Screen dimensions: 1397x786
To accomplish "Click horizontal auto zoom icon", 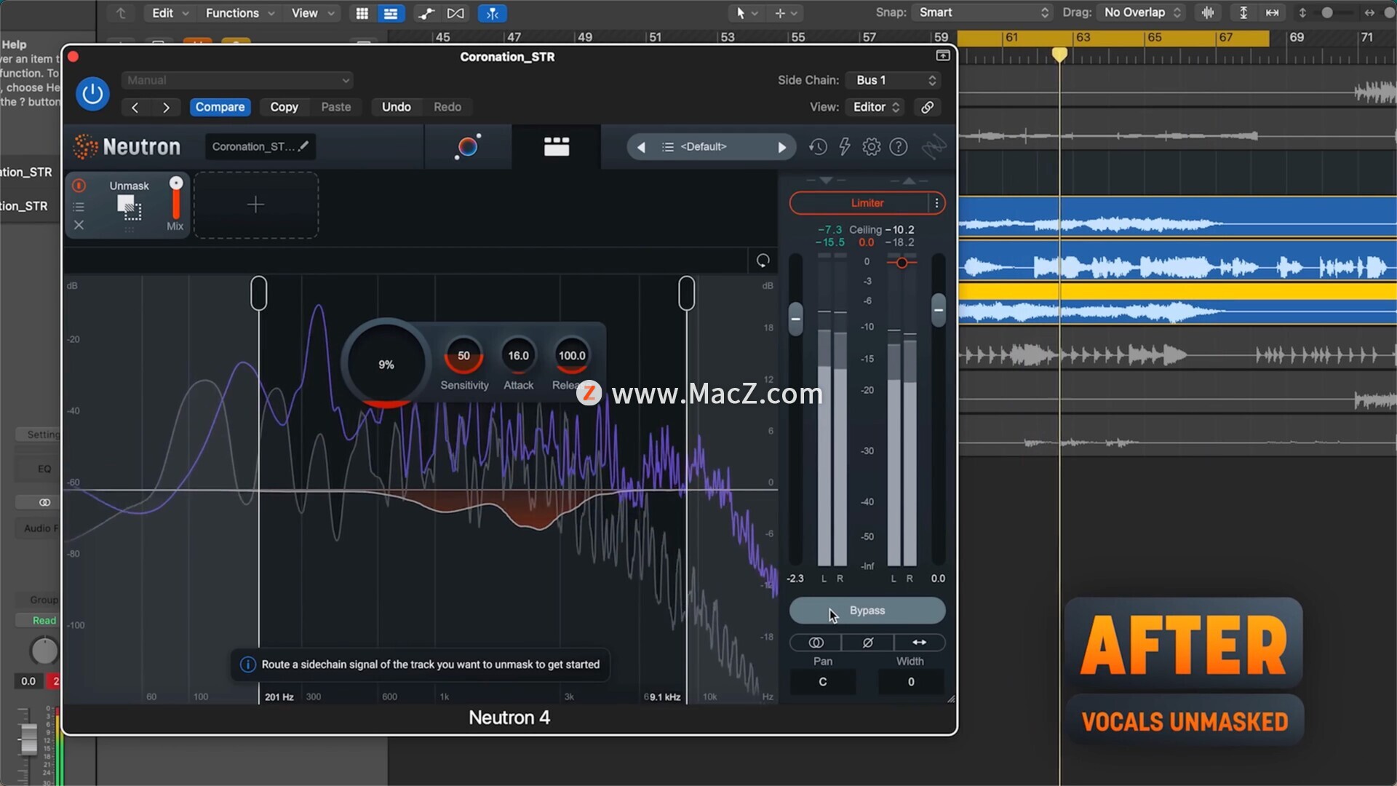I will click(1273, 12).
